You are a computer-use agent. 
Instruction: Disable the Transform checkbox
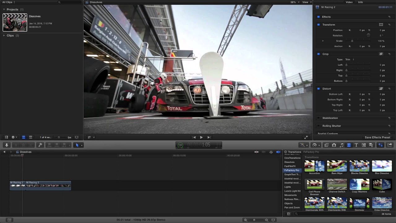(318, 24)
